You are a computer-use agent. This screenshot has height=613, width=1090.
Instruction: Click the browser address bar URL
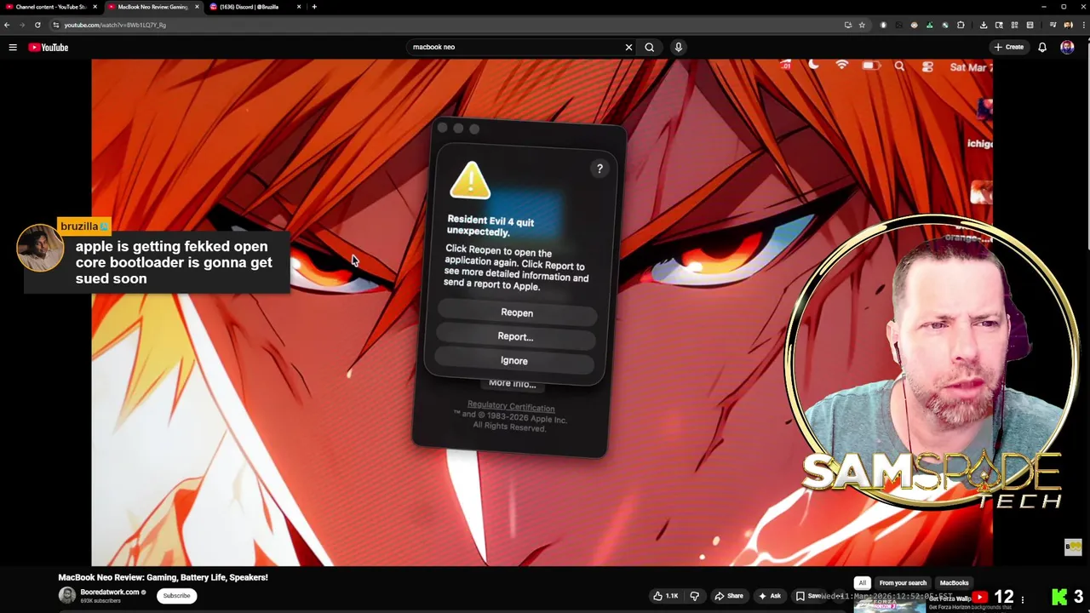pyautogui.click(x=115, y=25)
